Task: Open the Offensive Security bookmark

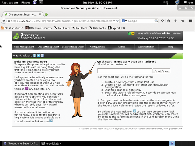Action: point(39,28)
